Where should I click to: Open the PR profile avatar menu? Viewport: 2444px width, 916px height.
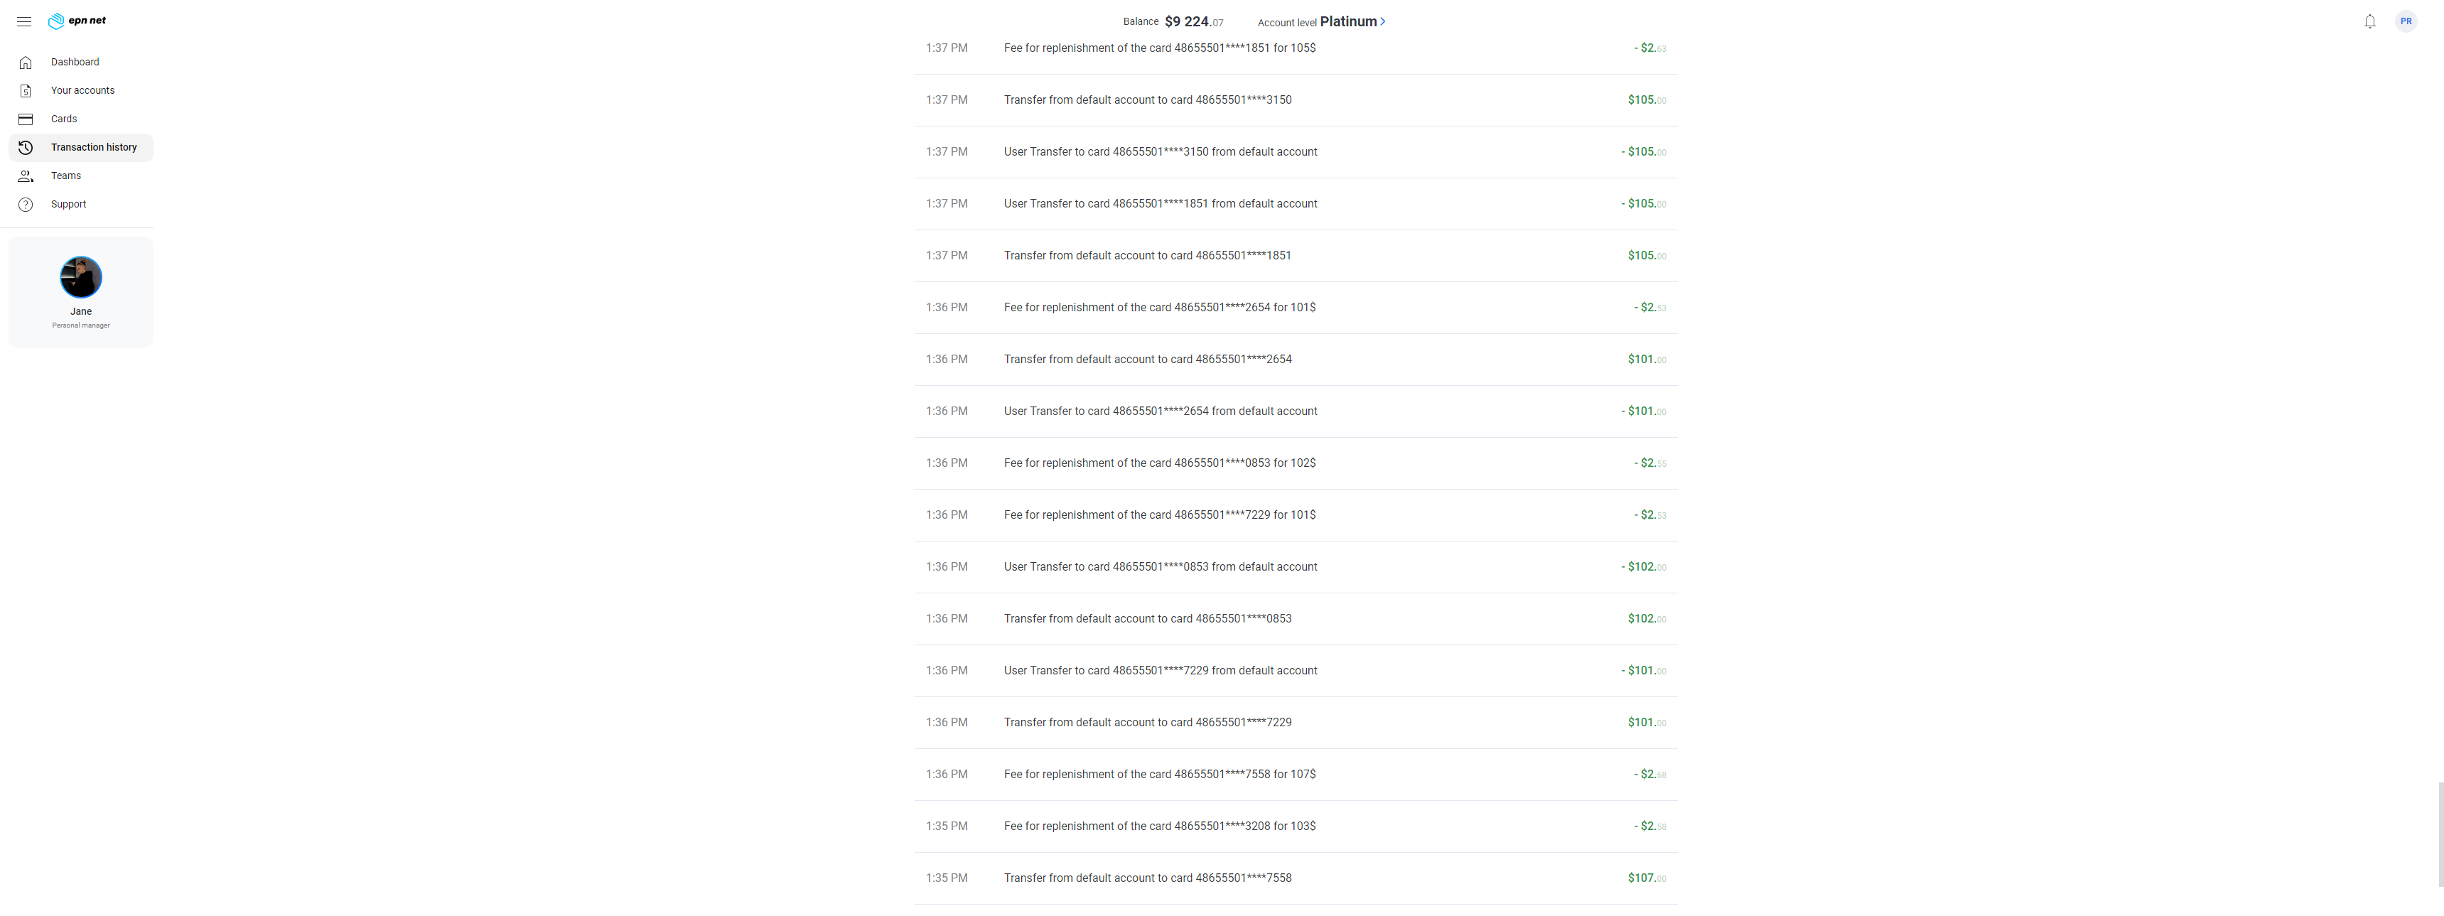coord(2405,21)
